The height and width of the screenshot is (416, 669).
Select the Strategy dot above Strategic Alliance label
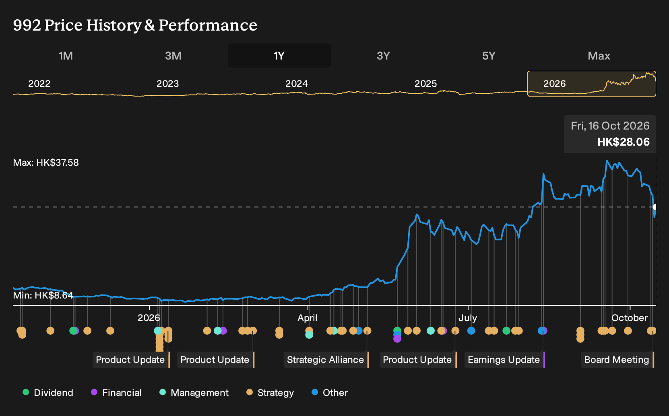click(367, 331)
